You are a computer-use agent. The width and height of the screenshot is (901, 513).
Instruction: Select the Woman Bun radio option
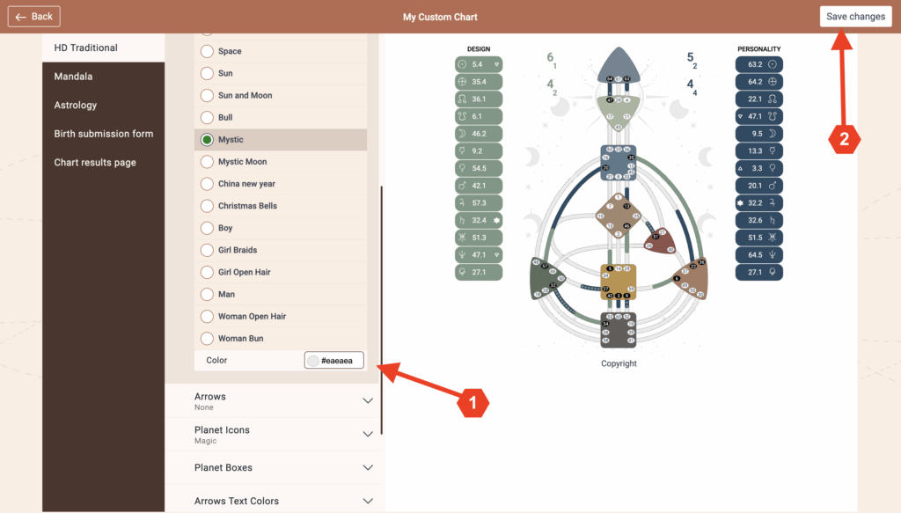point(208,339)
